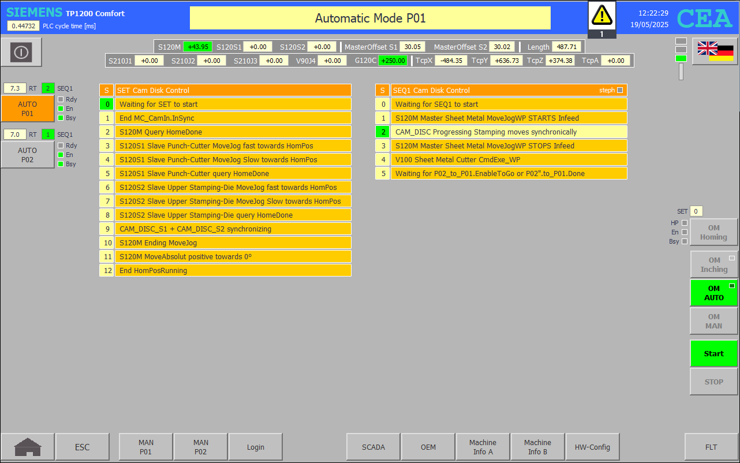Select OM Inching operating mode
This screenshot has width=740, height=463.
714,265
